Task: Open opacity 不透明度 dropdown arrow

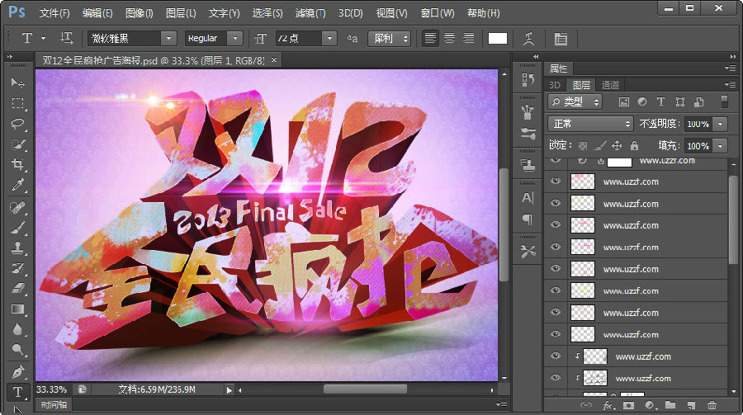Action: coord(720,124)
